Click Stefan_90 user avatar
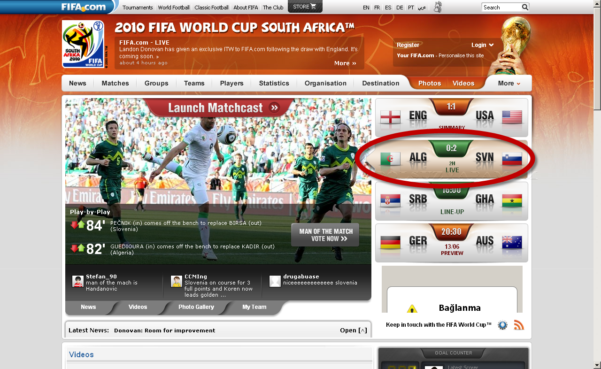 coord(78,281)
